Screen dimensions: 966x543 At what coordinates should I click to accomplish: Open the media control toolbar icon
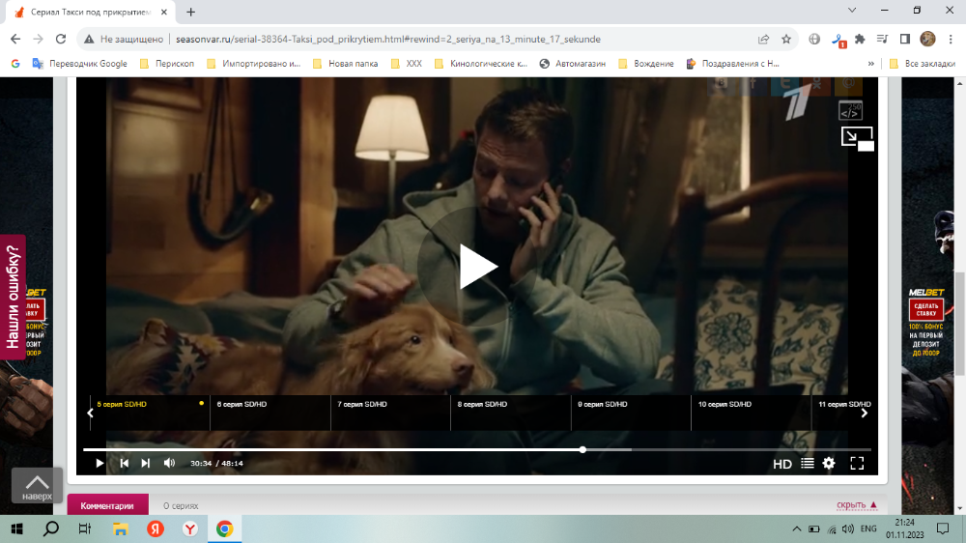coord(882,39)
